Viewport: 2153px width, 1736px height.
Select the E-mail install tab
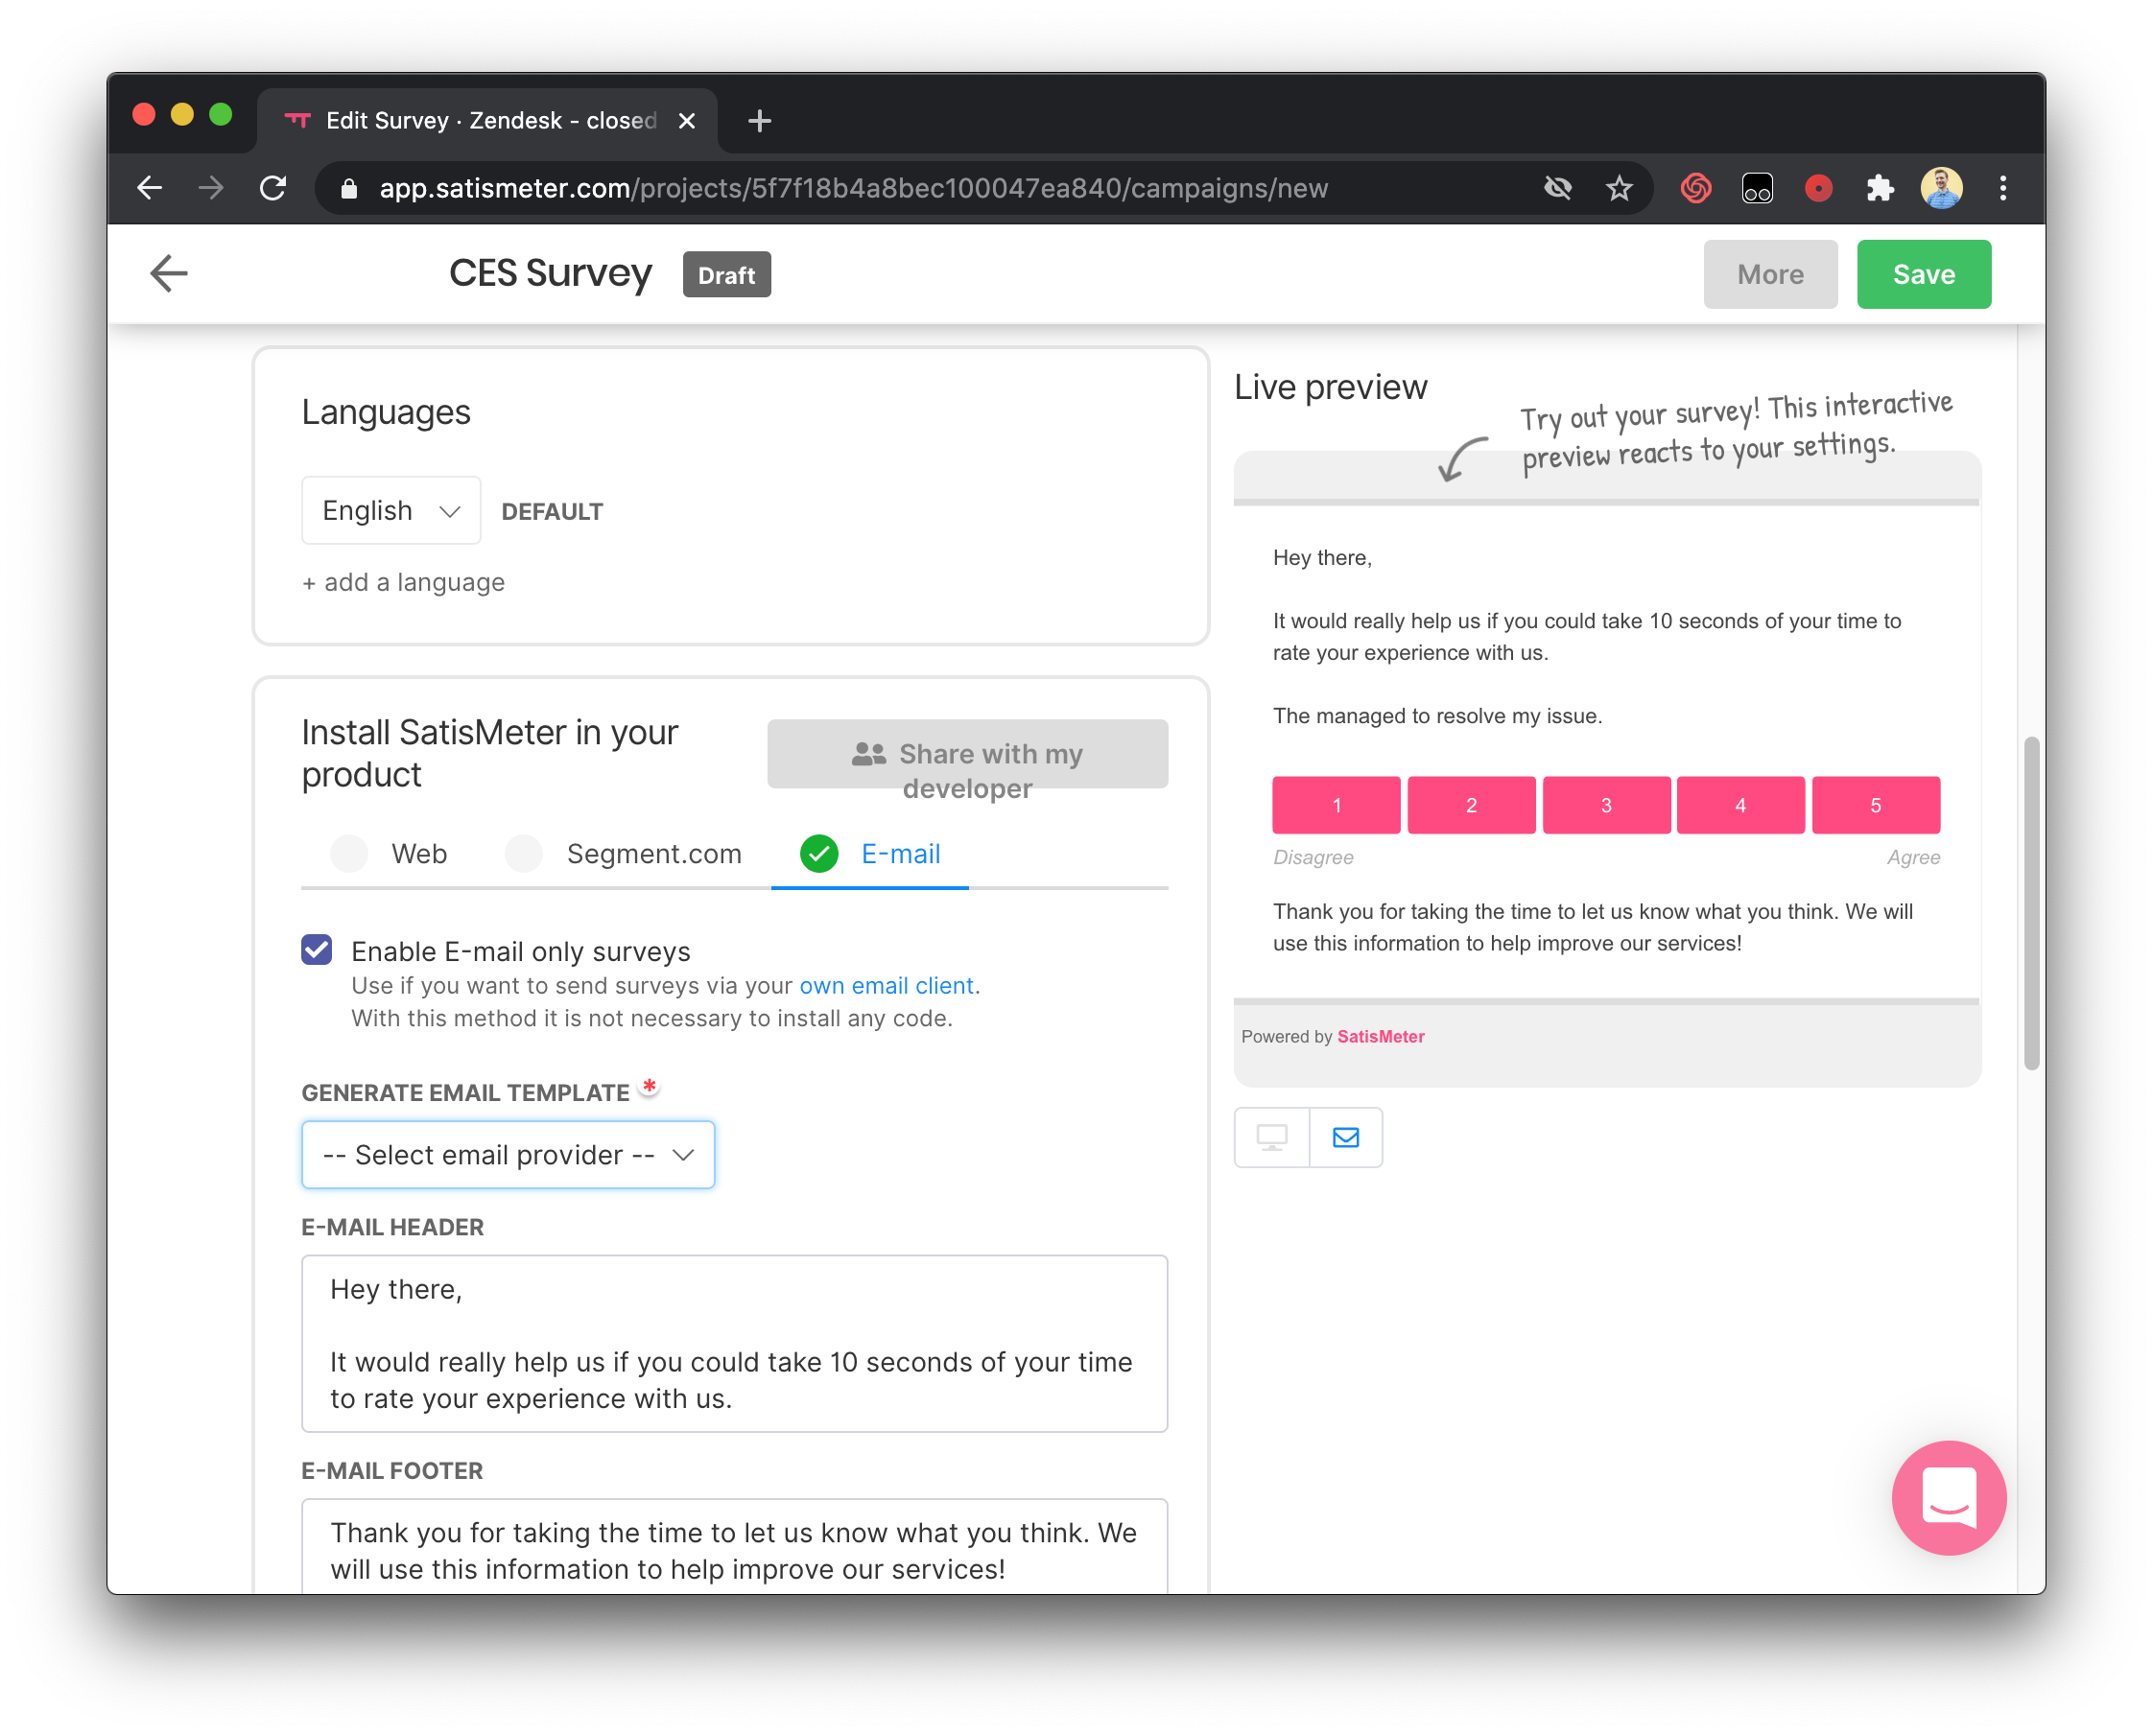tap(869, 854)
